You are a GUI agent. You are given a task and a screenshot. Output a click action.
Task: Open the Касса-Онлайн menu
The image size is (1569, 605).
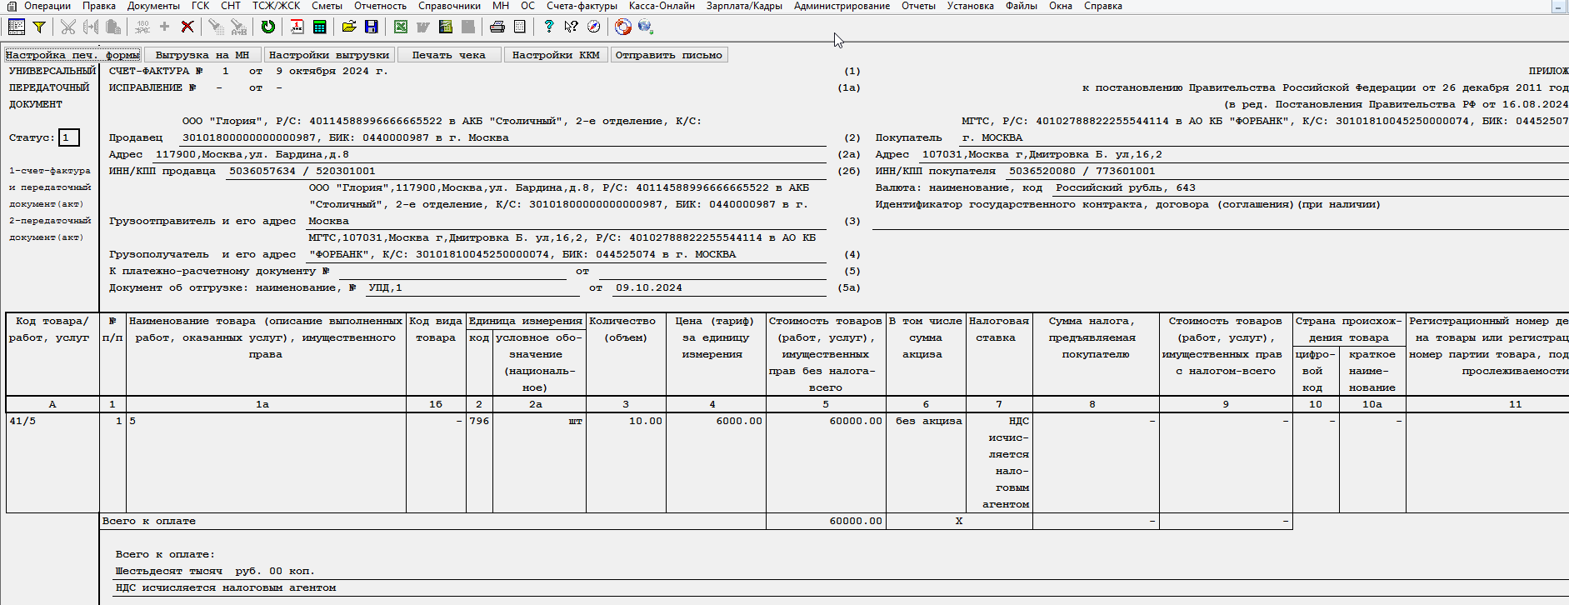click(x=662, y=6)
